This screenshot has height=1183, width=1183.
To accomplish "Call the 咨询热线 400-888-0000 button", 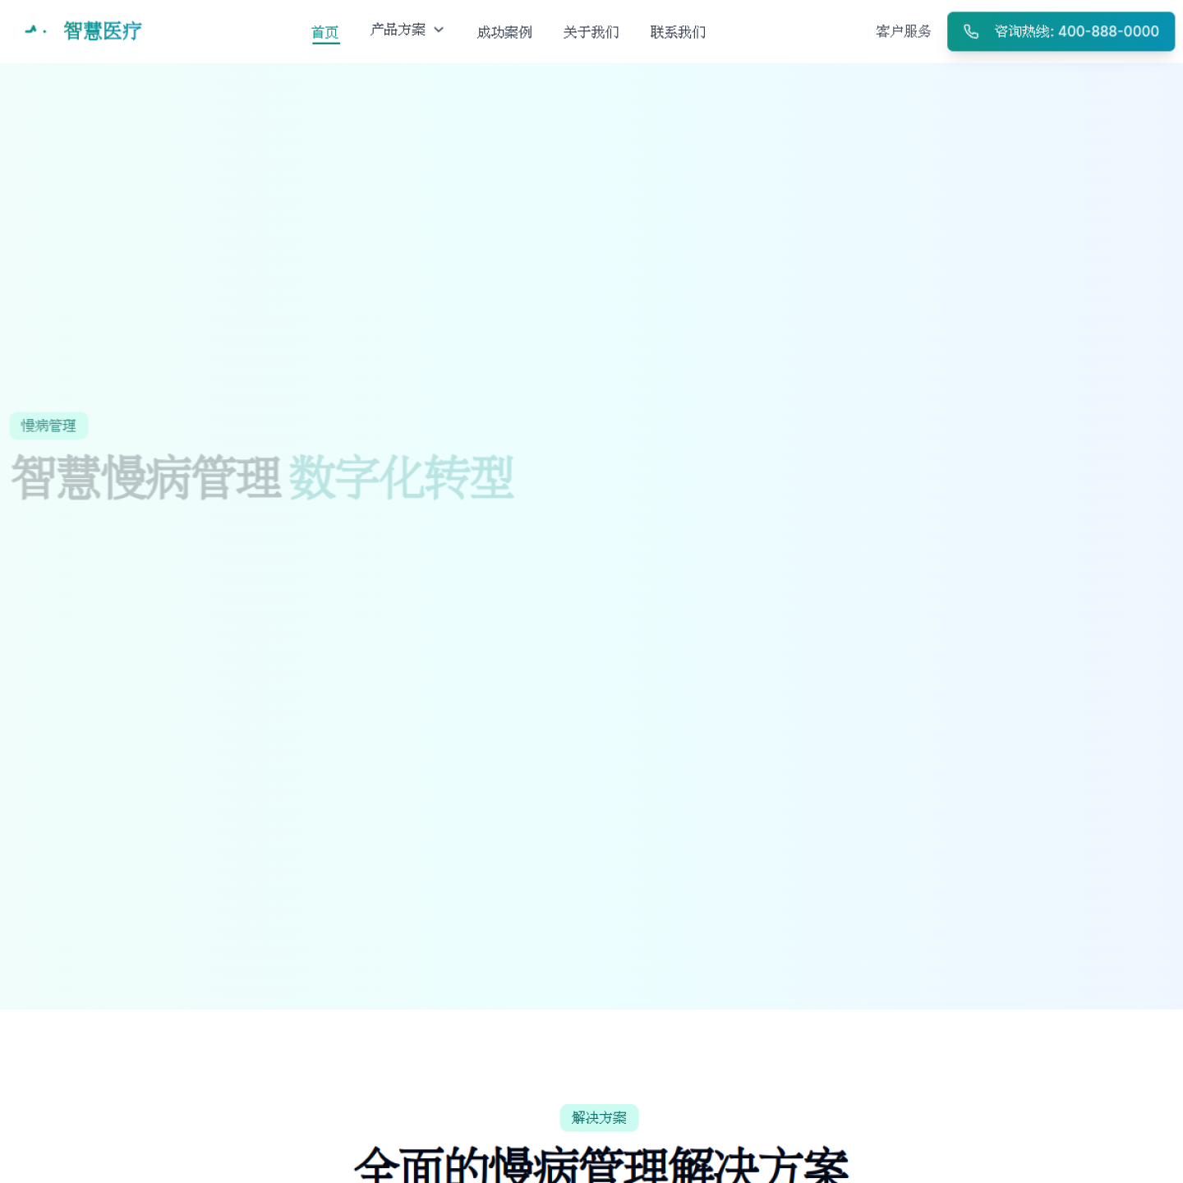I will [x=1061, y=31].
